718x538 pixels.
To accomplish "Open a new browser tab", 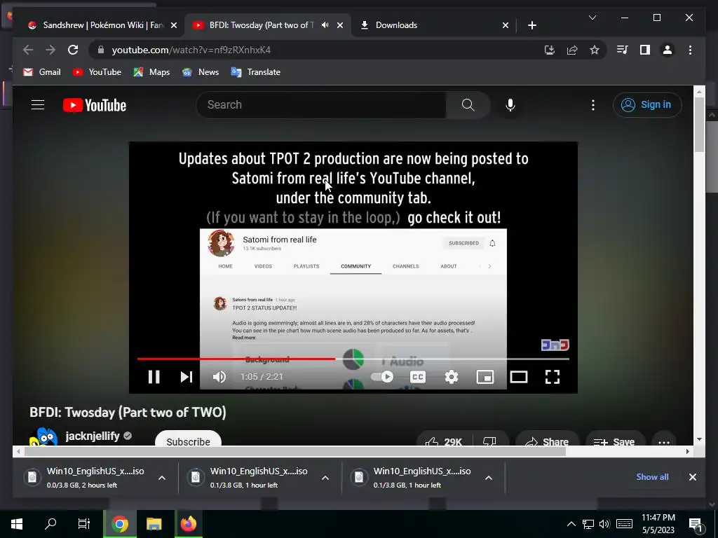I will click(x=531, y=25).
